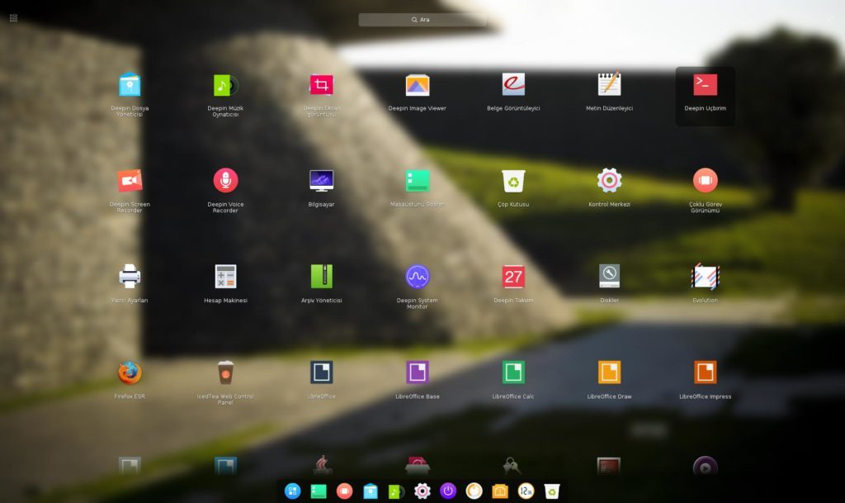Open IcedTea Web Control Panel
The width and height of the screenshot is (845, 503).
click(x=225, y=373)
